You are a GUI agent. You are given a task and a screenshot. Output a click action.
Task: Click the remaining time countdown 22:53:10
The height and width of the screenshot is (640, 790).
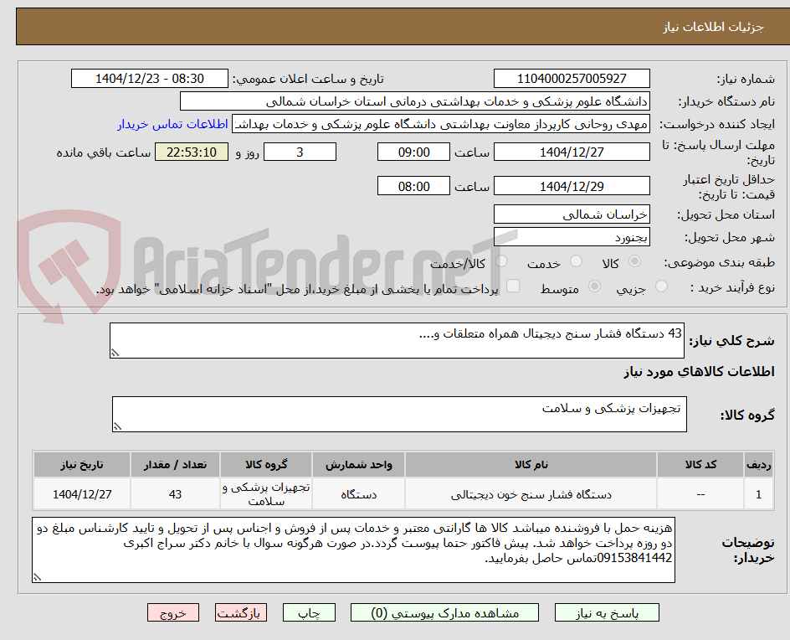192,152
